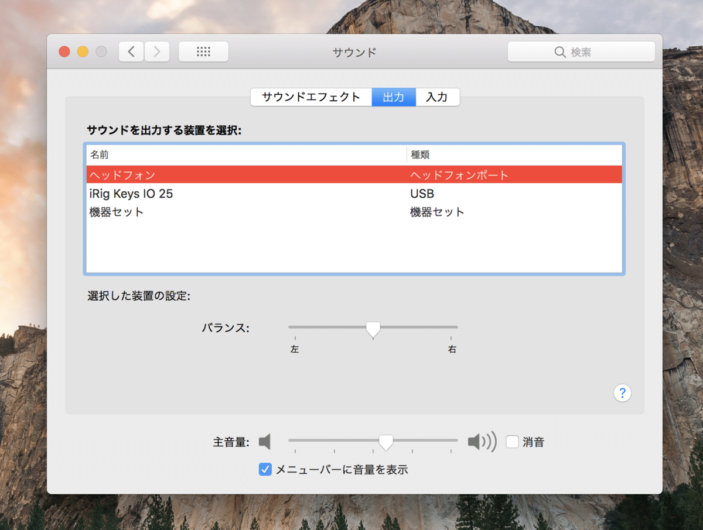Select the 出力 tab

(x=394, y=97)
